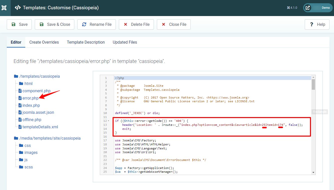The height and width of the screenshot is (190, 334).
Task: Click file icon next to offline.php
Action: point(20,120)
